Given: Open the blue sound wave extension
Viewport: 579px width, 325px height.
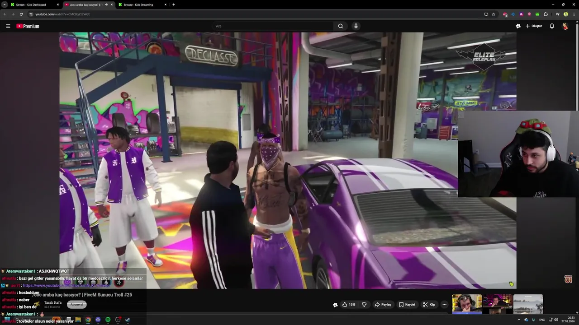Looking at the screenshot, I should tap(513, 14).
